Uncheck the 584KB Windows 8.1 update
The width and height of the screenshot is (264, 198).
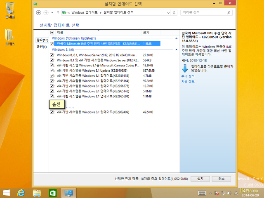[x=52, y=60]
